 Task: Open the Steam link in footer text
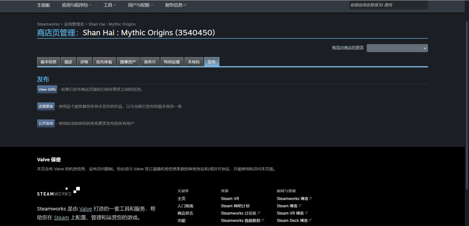(62, 218)
